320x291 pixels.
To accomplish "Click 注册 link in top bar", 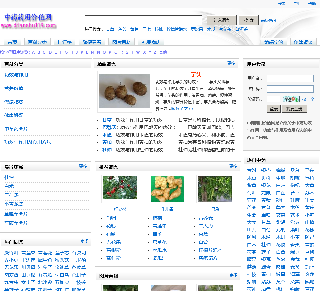I will (296, 4).
